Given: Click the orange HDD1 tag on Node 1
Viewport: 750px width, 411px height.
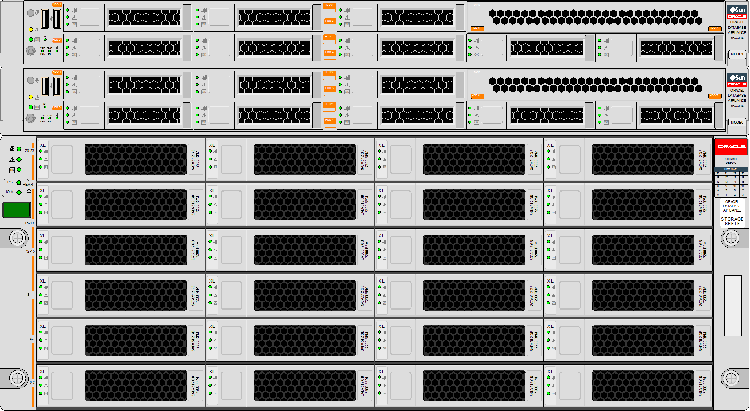Looking at the screenshot, I should pos(57,5).
